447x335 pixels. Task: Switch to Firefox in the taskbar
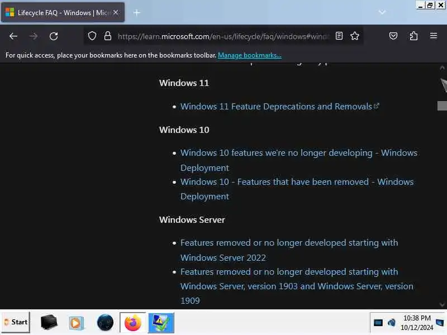click(x=132, y=323)
